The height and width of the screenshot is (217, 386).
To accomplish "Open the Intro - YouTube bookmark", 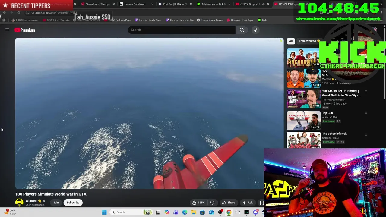I will pos(56,20).
